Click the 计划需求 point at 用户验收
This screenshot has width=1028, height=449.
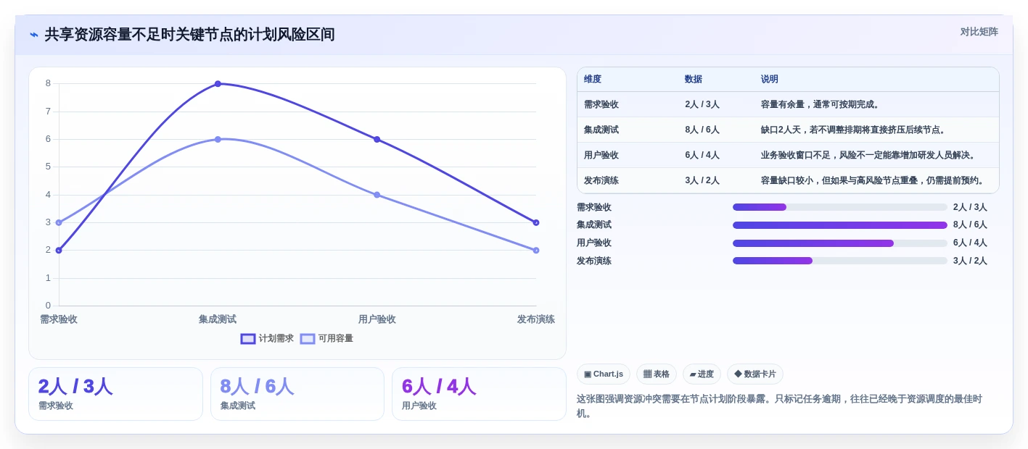(377, 139)
